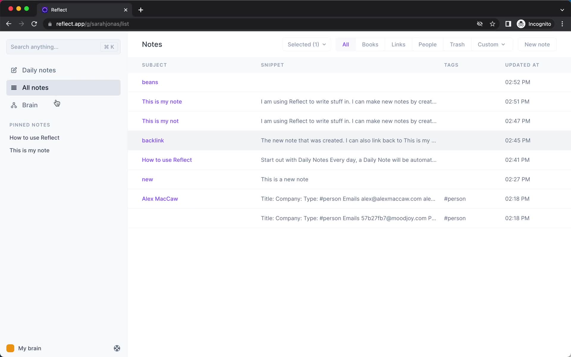Open Daily notes from sidebar
571x357 pixels.
point(63,70)
